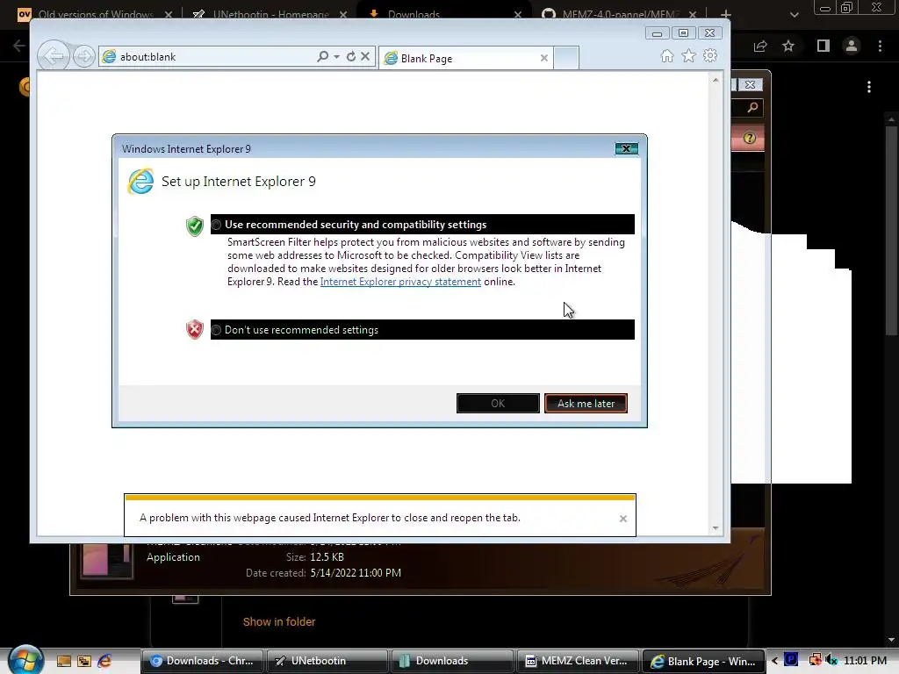Viewport: 899px width, 674px height.
Task: Close the Blank Page tab
Action: click(544, 58)
